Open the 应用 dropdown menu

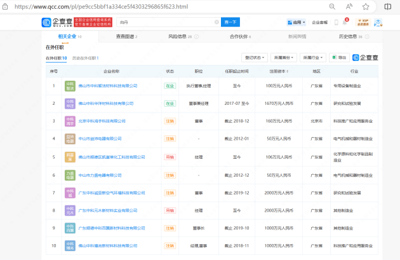click(x=296, y=22)
